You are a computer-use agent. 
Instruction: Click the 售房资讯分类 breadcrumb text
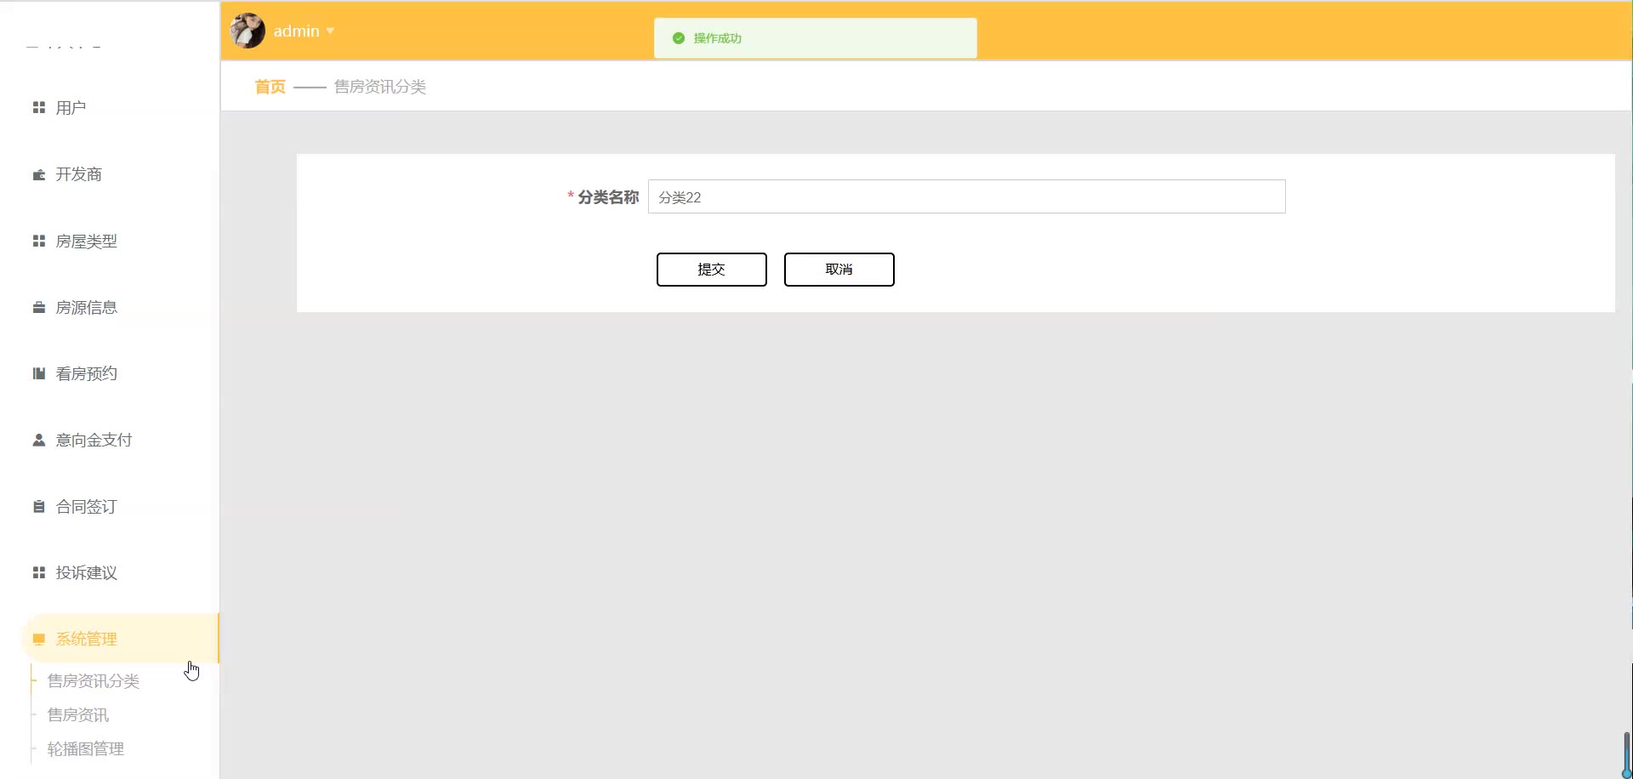380,87
